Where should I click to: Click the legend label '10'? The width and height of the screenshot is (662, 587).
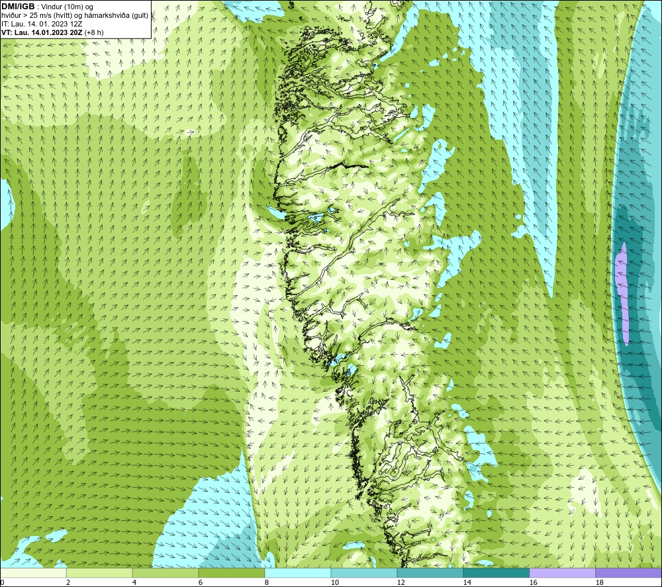point(334,583)
